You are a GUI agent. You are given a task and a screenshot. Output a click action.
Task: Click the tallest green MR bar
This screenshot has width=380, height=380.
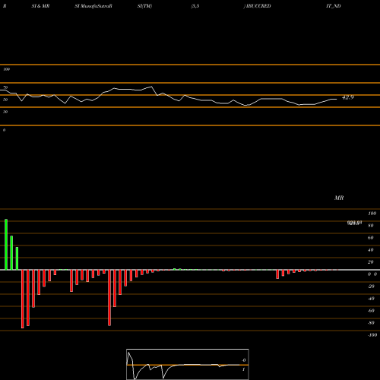[x=6, y=244]
